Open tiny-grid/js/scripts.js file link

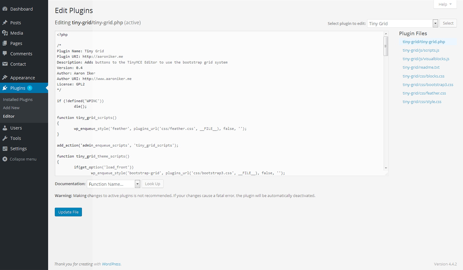pos(421,50)
